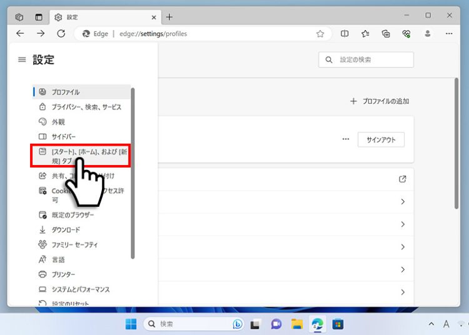
Task: Open the Windows Start menu
Action: (x=131, y=324)
